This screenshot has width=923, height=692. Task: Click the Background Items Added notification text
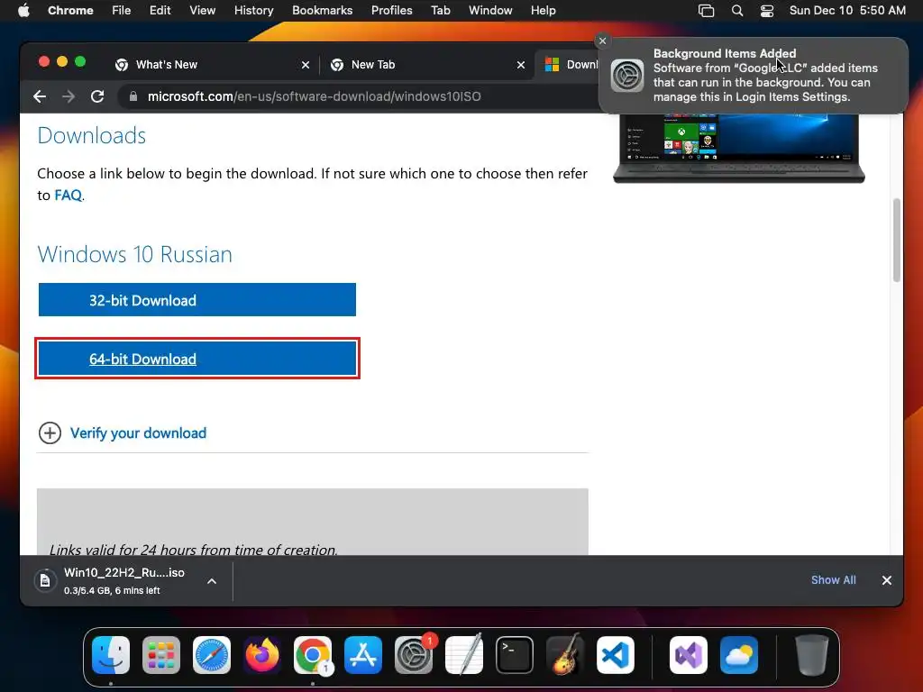(765, 76)
